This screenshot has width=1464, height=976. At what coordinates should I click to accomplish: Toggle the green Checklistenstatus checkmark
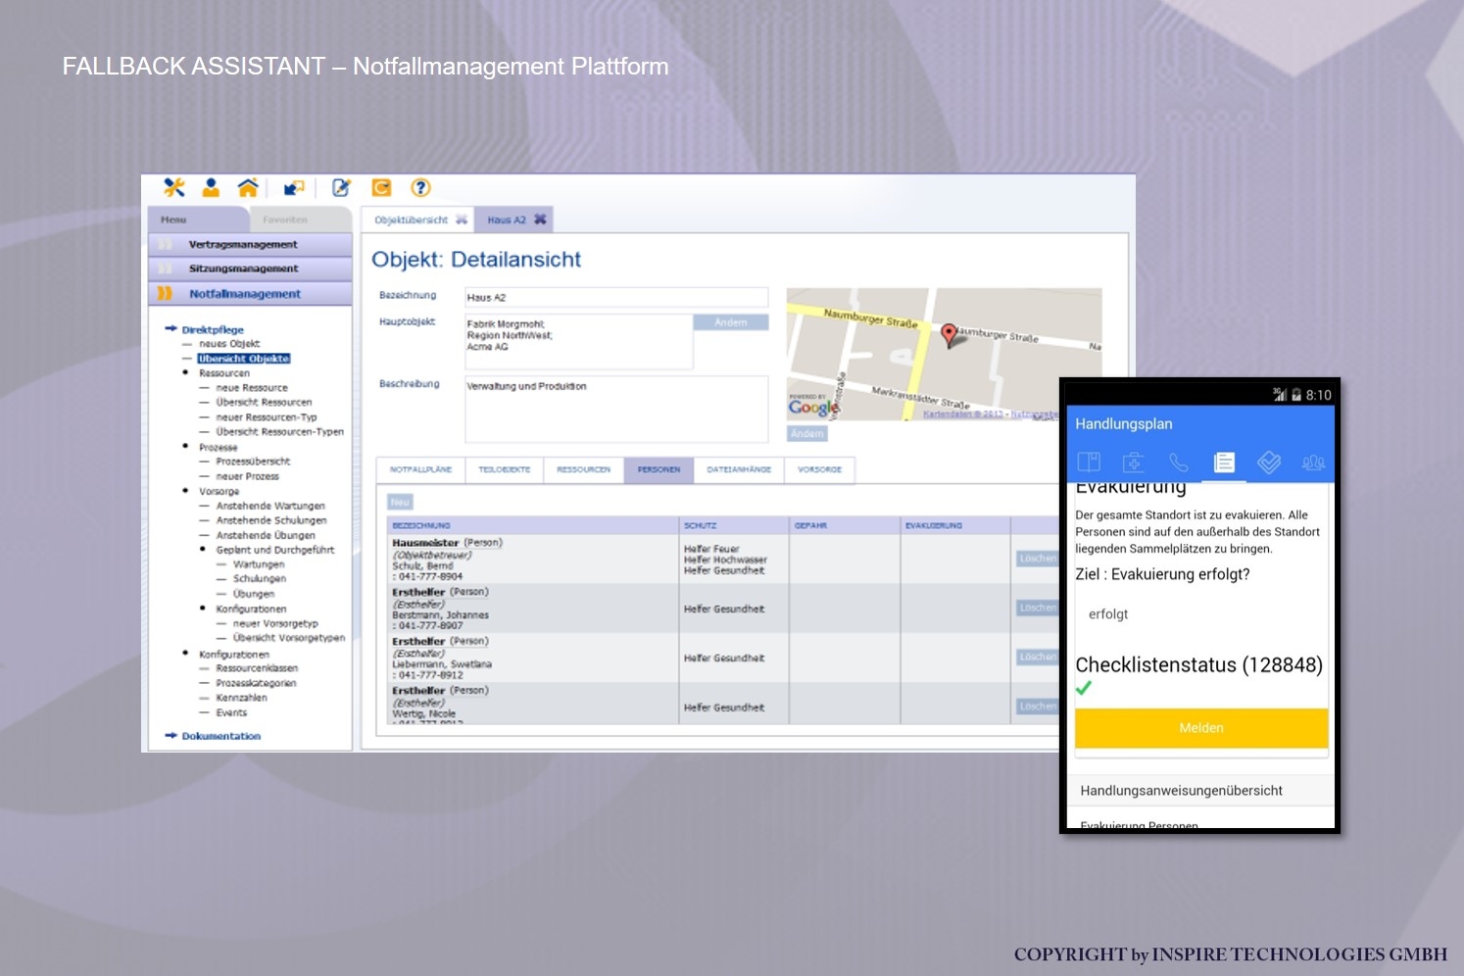pos(1084,689)
